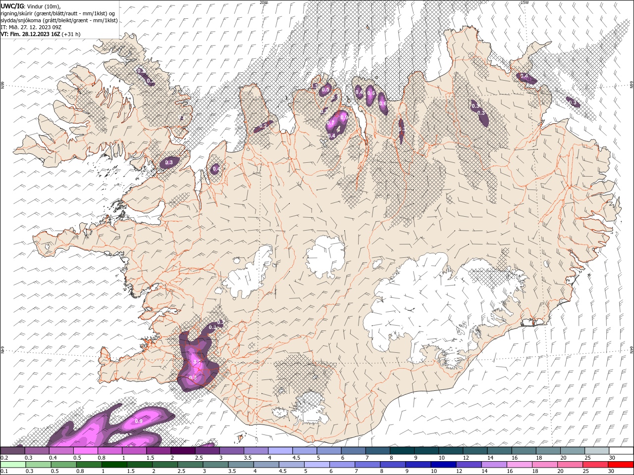This screenshot has height=475, width=634.
Task: Click the '9' label in the bottom legend row
Action: pos(407,471)
